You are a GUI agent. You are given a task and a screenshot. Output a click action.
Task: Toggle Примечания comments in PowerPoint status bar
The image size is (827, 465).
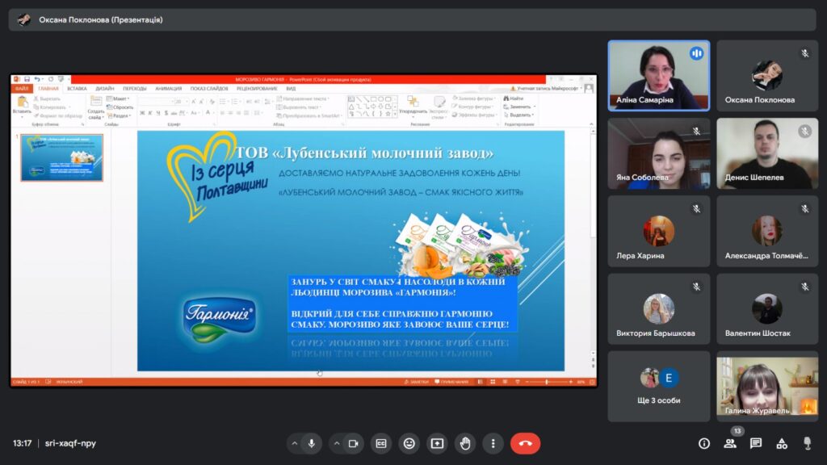[x=451, y=382]
